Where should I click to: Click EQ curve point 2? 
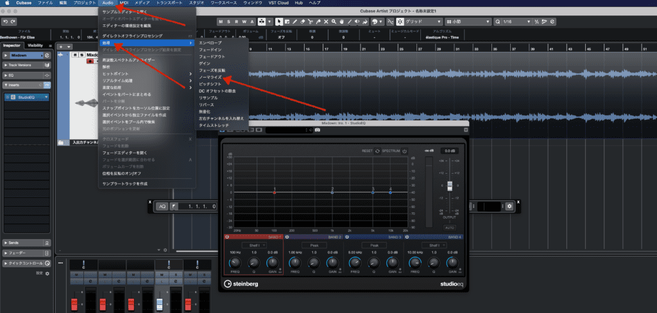click(x=332, y=192)
